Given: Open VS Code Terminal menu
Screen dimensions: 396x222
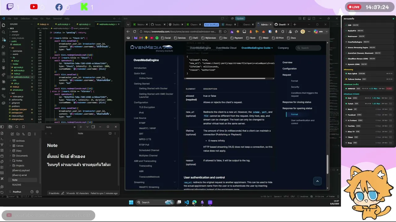Looking at the screenshot, I should point(57,18).
